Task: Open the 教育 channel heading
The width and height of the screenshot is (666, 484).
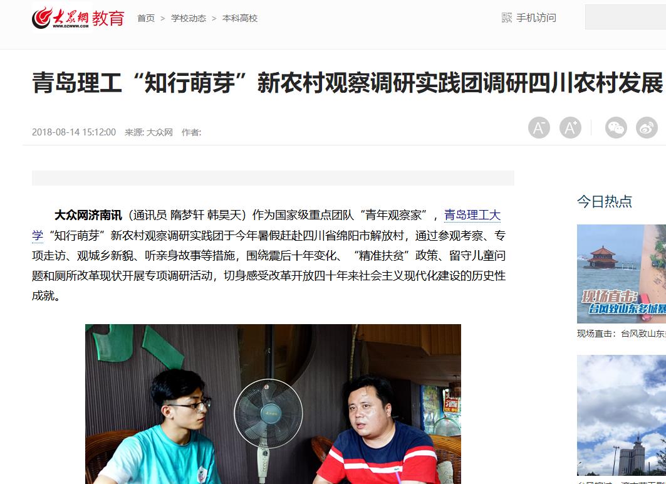Action: click(x=108, y=18)
